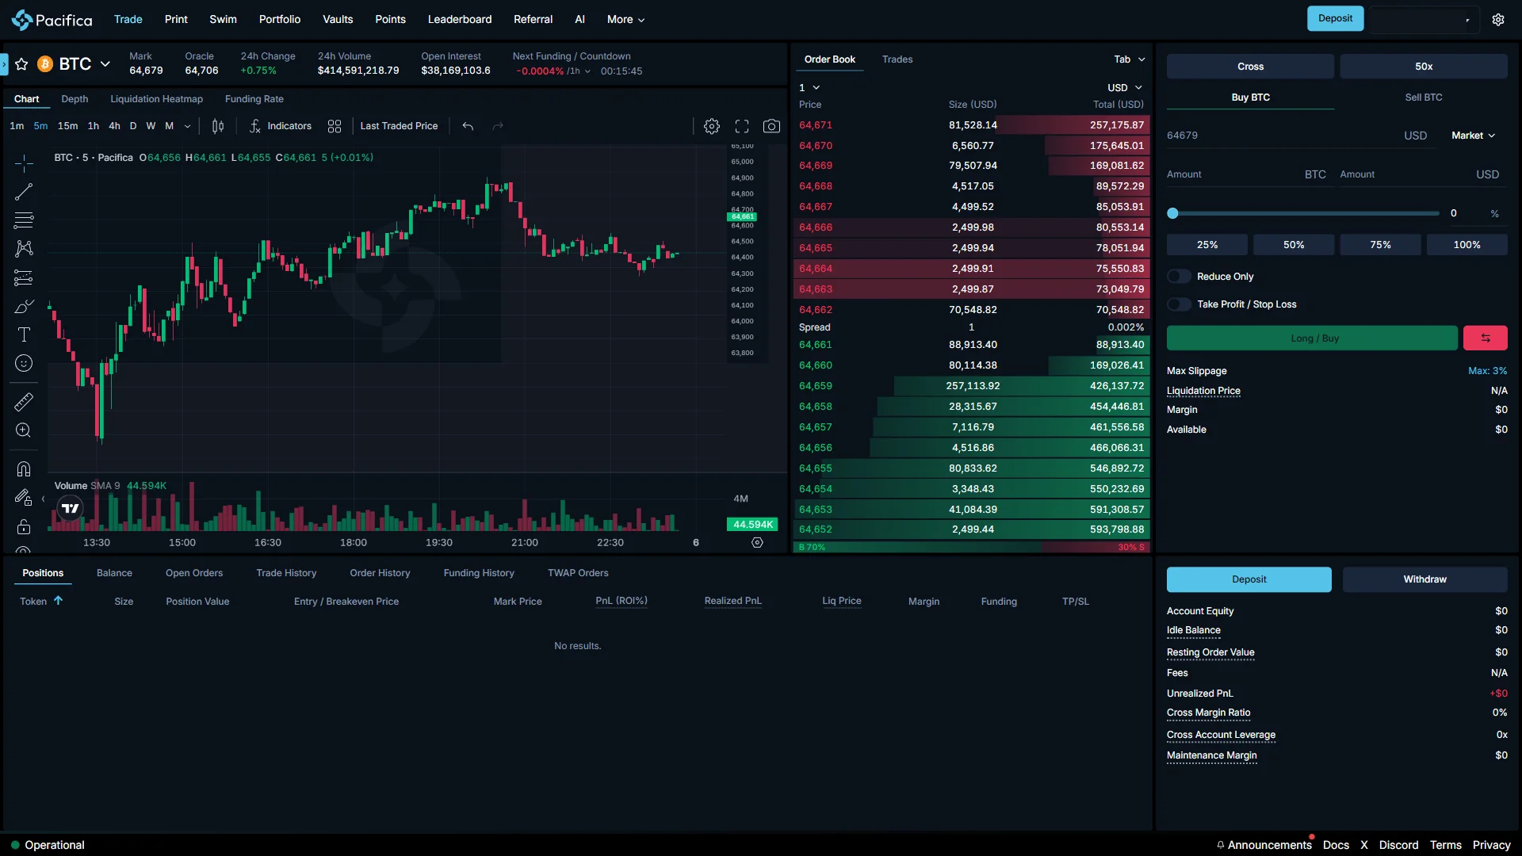
Task: Open the More menu dropdown
Action: (x=625, y=20)
